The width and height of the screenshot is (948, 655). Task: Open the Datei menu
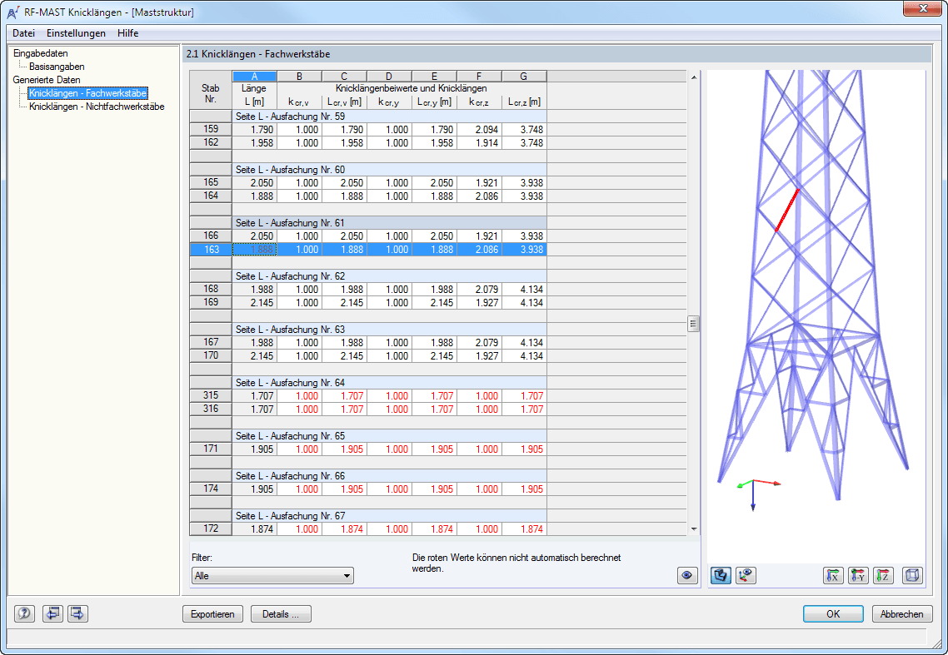pos(23,33)
